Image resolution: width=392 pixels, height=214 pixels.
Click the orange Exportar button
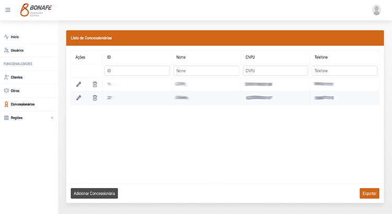[x=369, y=193]
